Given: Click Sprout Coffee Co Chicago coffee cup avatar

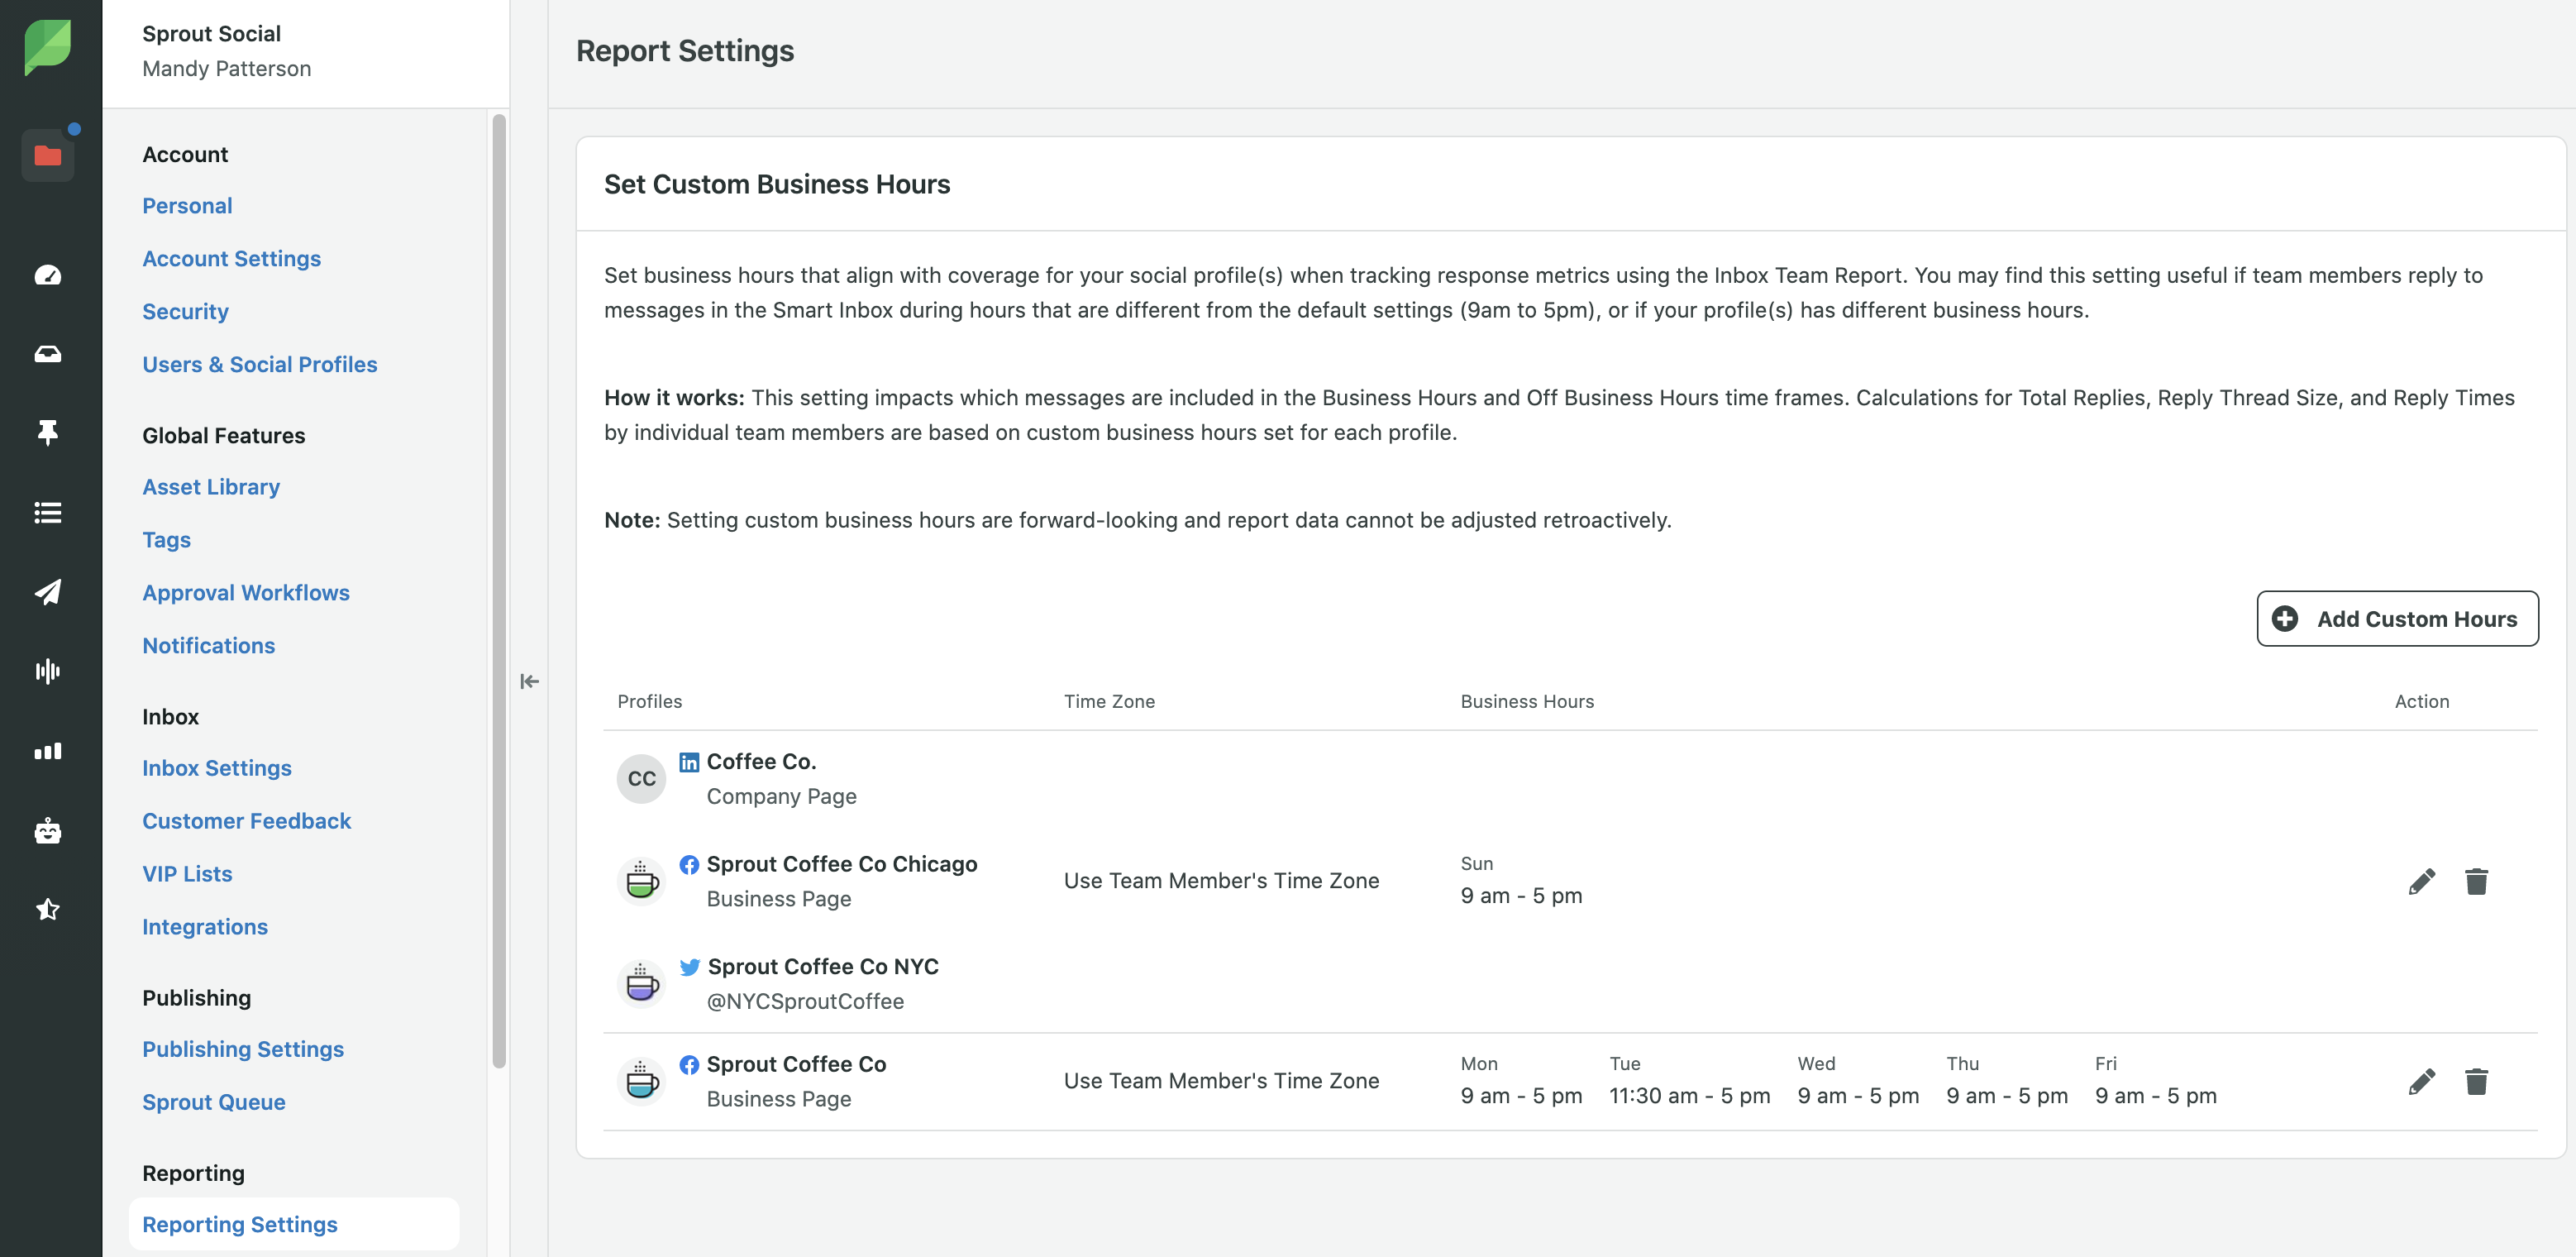Looking at the screenshot, I should point(641,881).
